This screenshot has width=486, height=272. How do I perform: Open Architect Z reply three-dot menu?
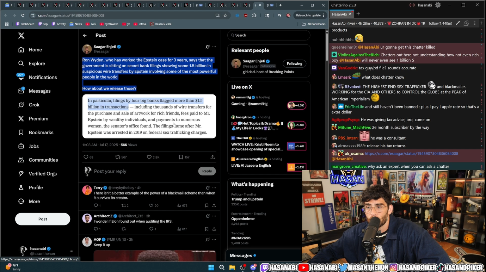(x=214, y=216)
